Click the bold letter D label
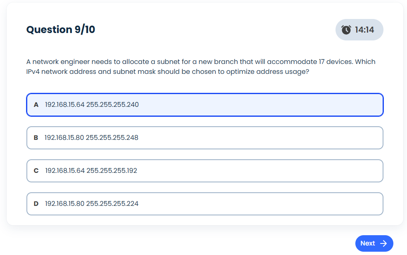 [x=36, y=204]
